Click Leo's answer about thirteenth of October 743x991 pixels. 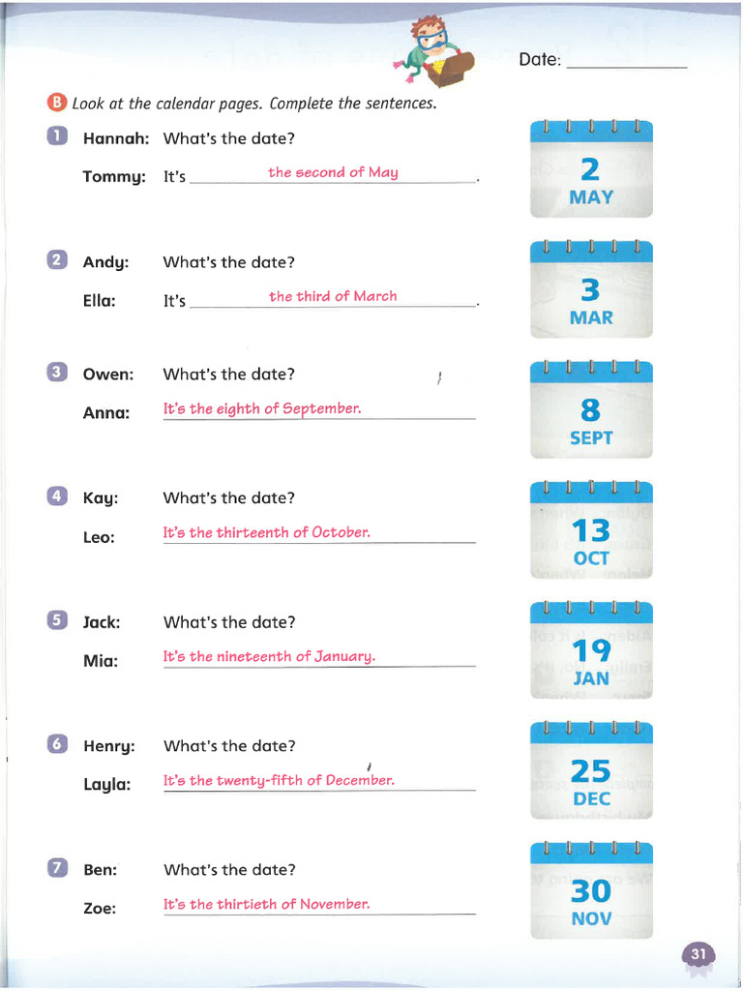point(266,532)
